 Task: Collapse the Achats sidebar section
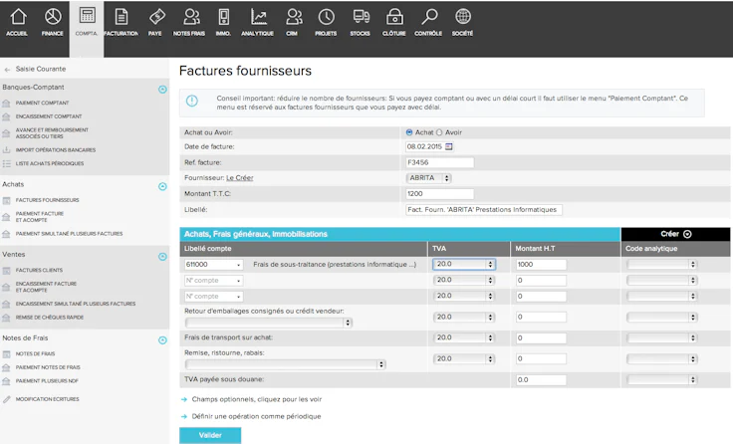(x=162, y=186)
